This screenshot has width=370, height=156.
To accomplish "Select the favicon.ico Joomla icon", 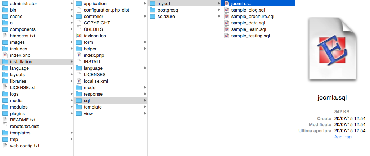I will point(79,36).
